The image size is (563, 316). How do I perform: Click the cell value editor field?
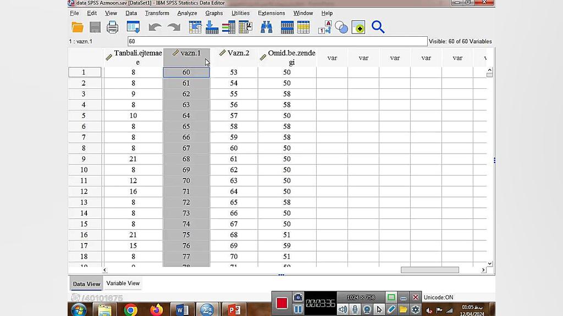278,41
